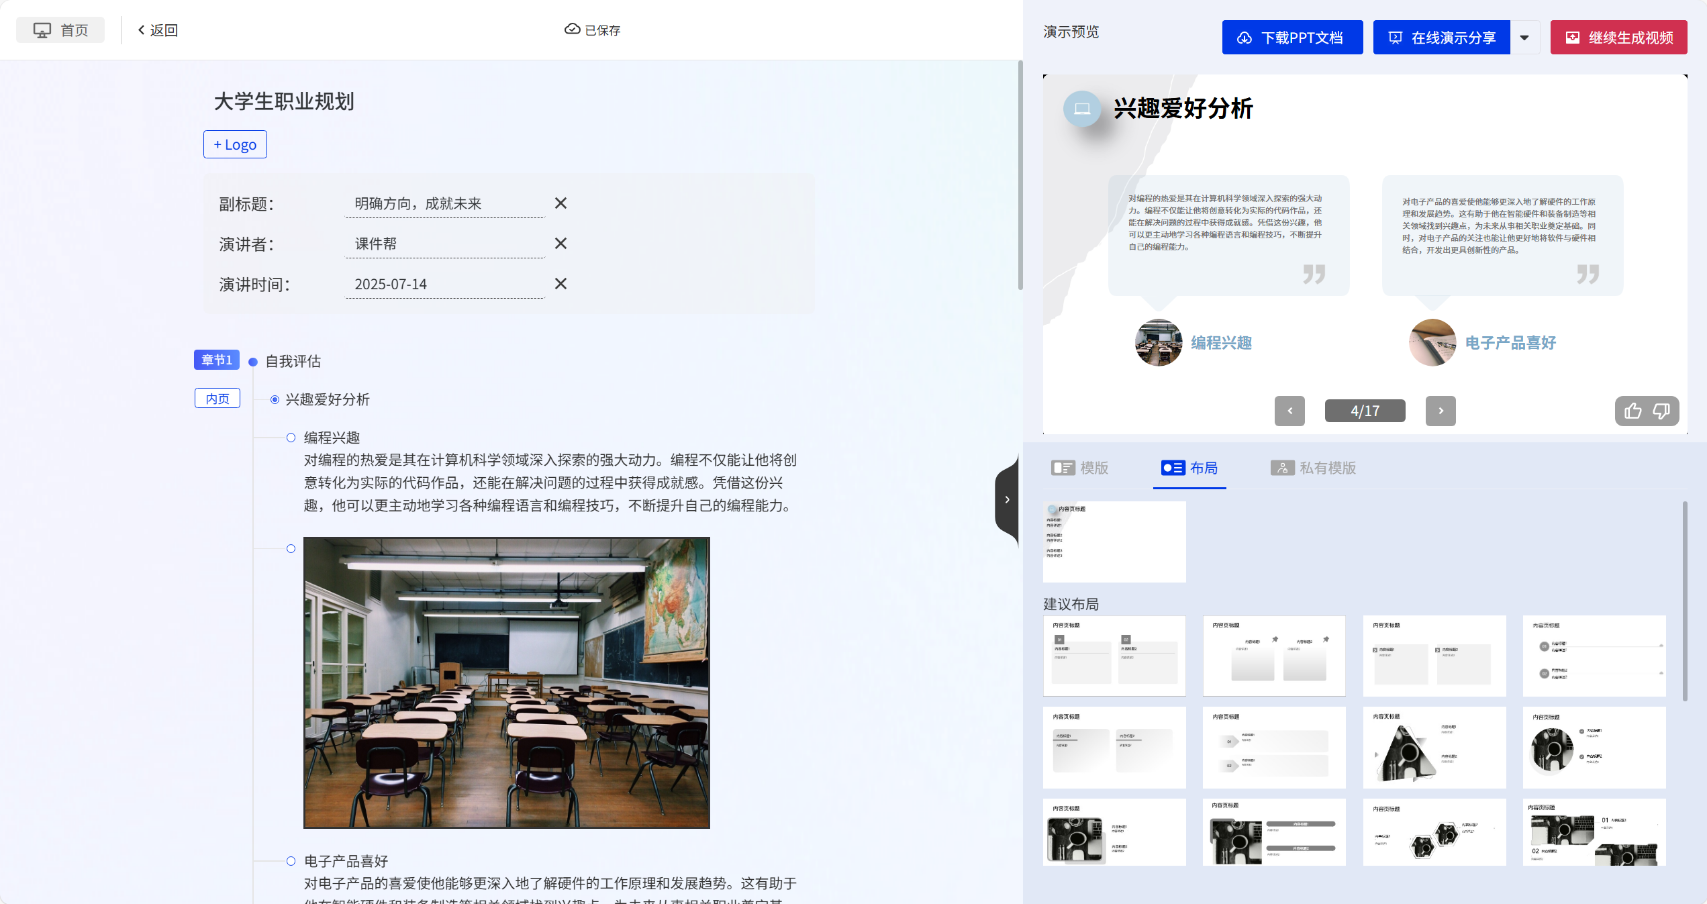Click the thumbs up icon
This screenshot has width=1707, height=904.
click(x=1632, y=411)
